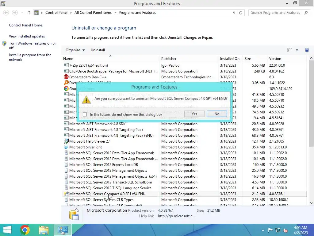
Task: Open File Explorer from the taskbar
Action: point(44,230)
